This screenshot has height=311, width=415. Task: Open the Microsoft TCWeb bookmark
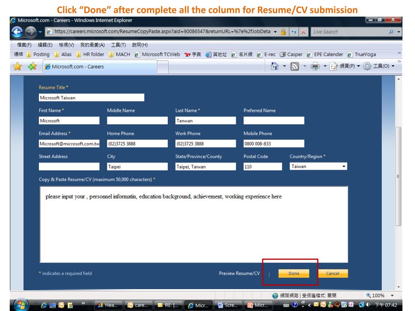[157, 55]
